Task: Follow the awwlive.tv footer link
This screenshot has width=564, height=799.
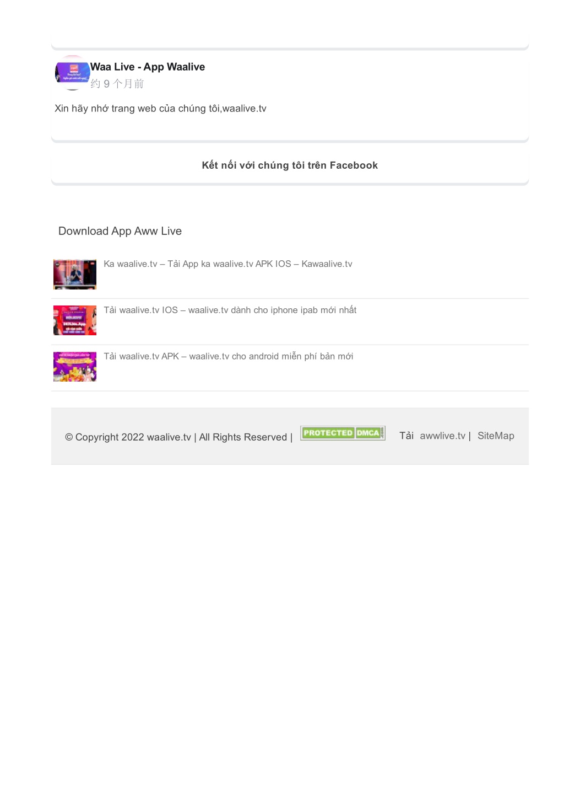Action: (443, 436)
